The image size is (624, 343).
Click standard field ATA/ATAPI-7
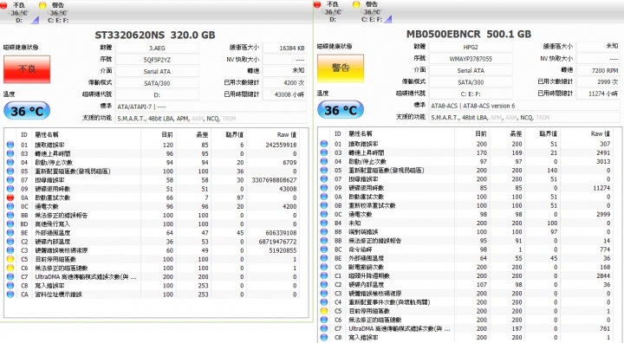coord(211,107)
